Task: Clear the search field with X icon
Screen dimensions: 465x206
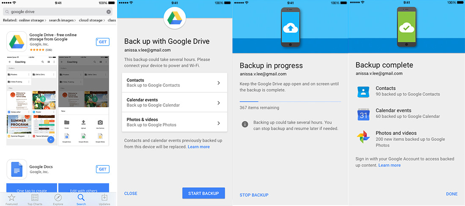Action: (109, 12)
